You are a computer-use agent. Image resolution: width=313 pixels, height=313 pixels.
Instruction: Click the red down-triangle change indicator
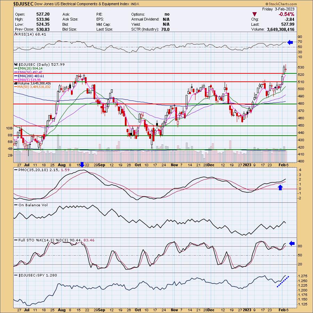pyautogui.click(x=254, y=14)
